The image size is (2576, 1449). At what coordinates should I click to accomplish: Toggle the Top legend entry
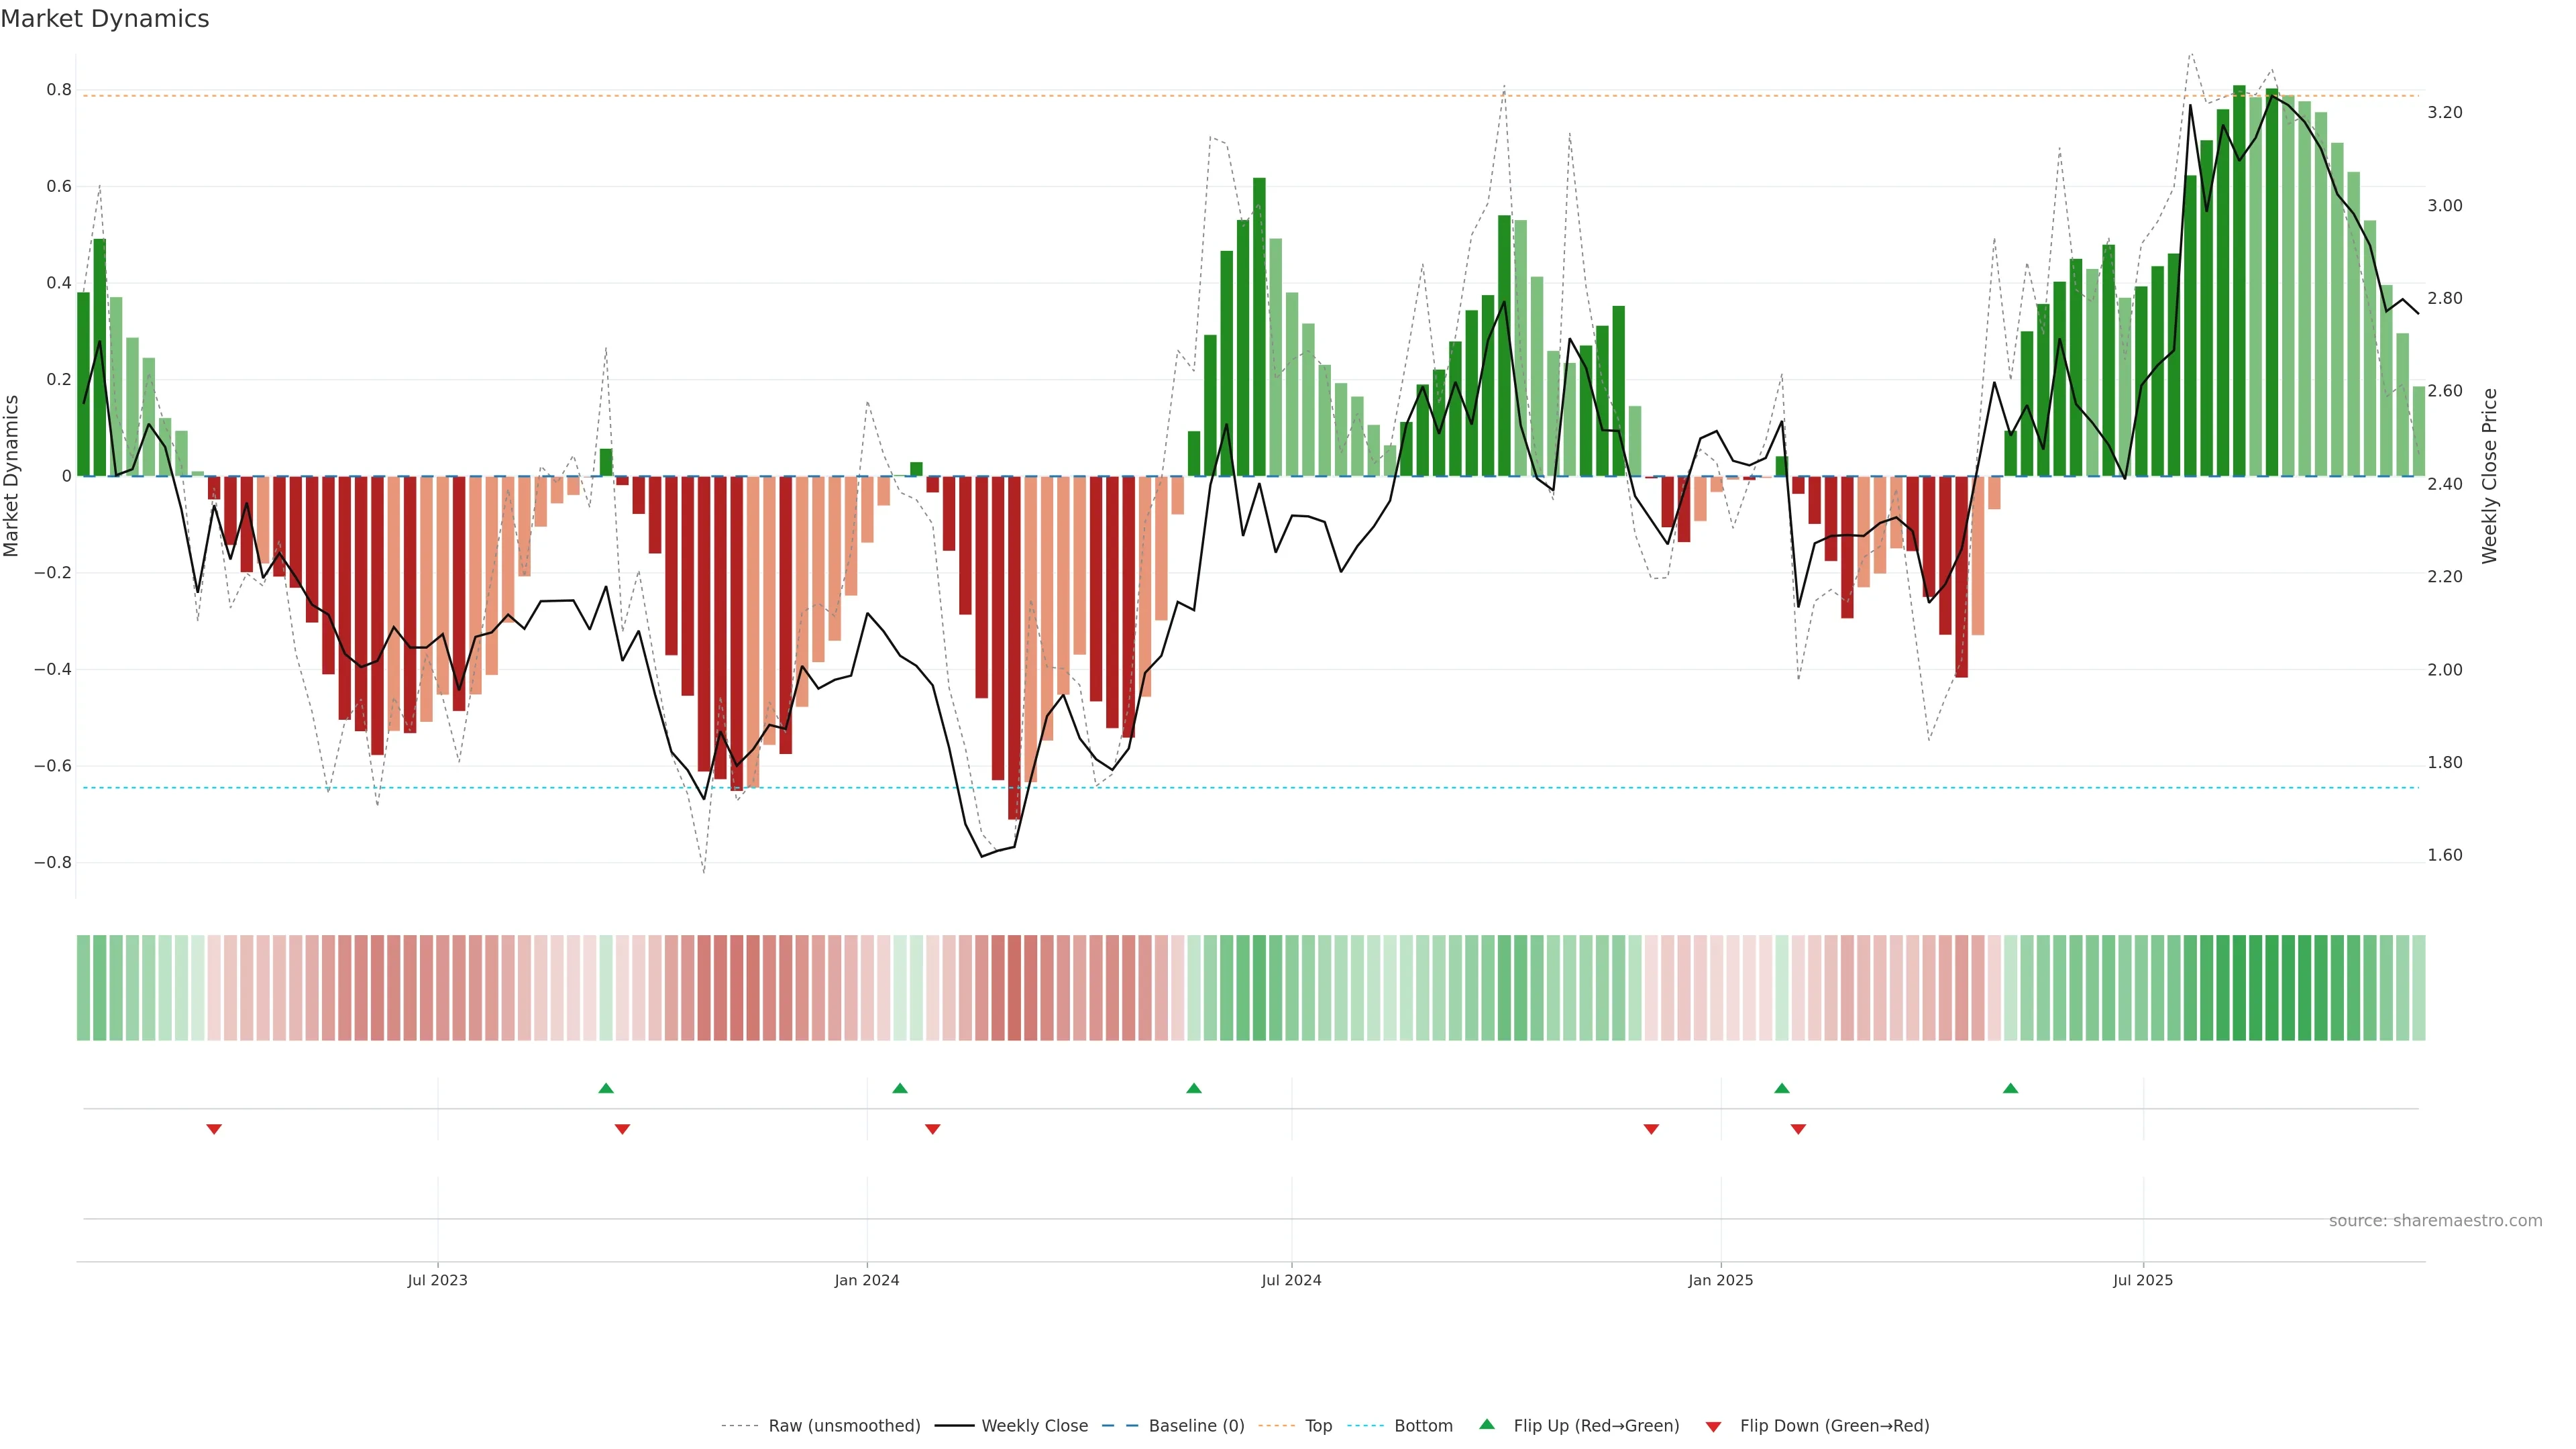1318,1426
